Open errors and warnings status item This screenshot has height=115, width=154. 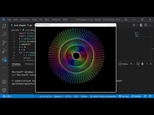coord(7,96)
